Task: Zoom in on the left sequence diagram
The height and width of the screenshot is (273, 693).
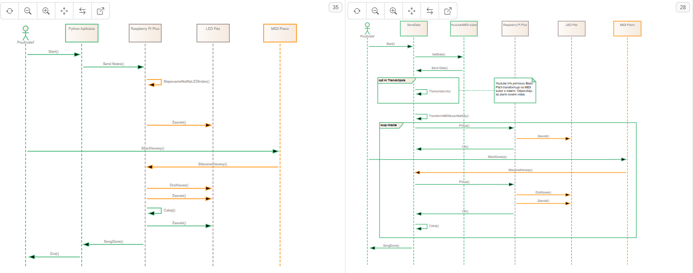Action: click(x=46, y=11)
